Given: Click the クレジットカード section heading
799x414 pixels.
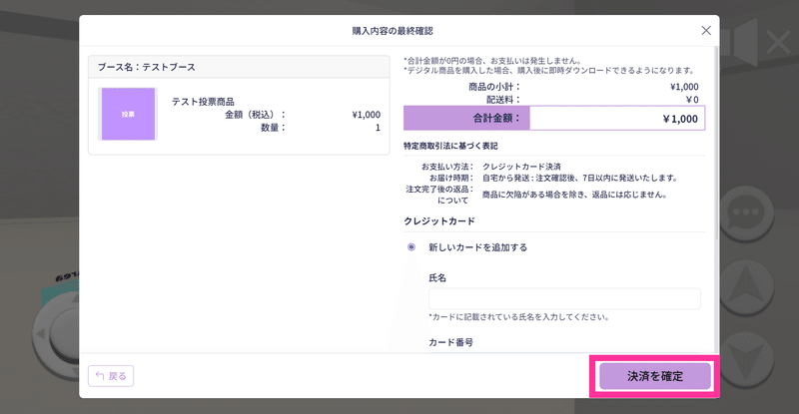Looking at the screenshot, I should pyautogui.click(x=439, y=221).
